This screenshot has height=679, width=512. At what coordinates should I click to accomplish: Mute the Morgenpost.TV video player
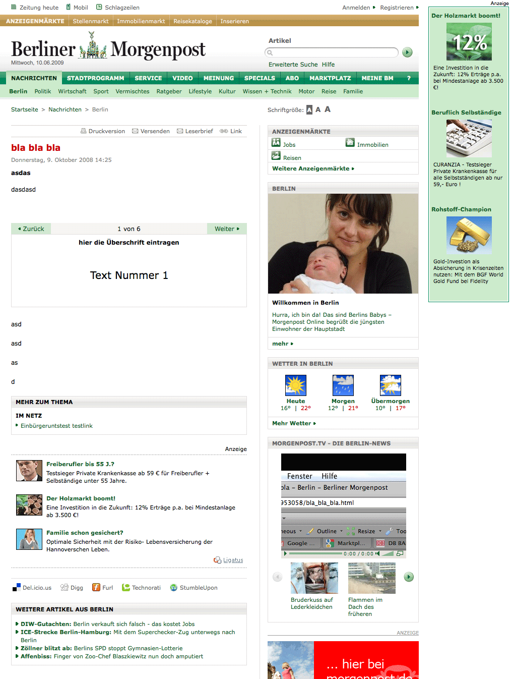378,553
